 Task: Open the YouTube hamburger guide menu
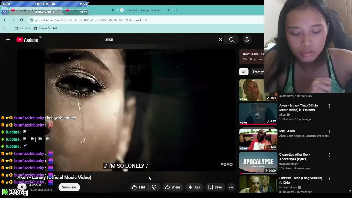(x=8, y=40)
